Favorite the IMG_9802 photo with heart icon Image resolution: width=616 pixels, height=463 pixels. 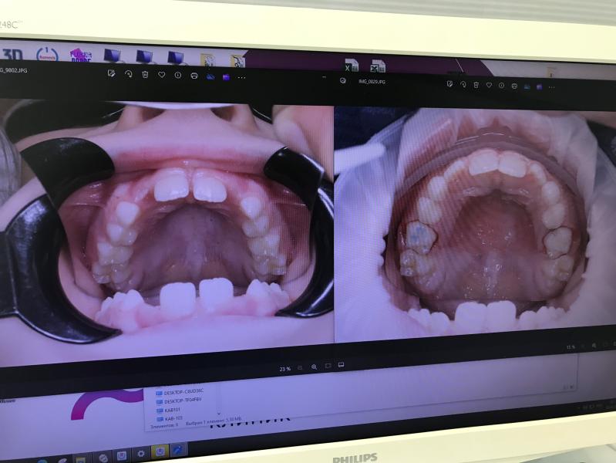(x=161, y=74)
